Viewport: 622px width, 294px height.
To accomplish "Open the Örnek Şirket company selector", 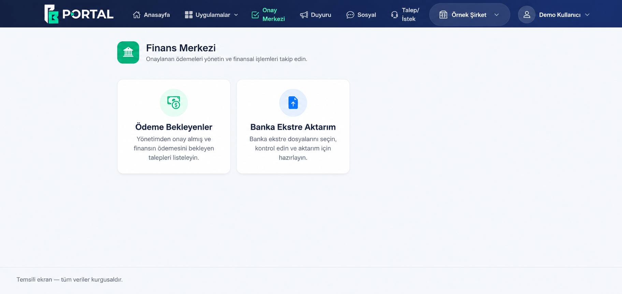I will pos(469,15).
